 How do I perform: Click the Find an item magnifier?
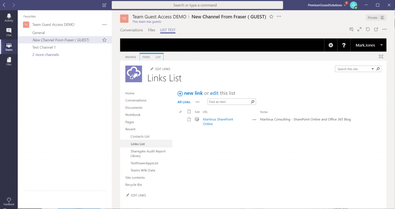pos(252,102)
